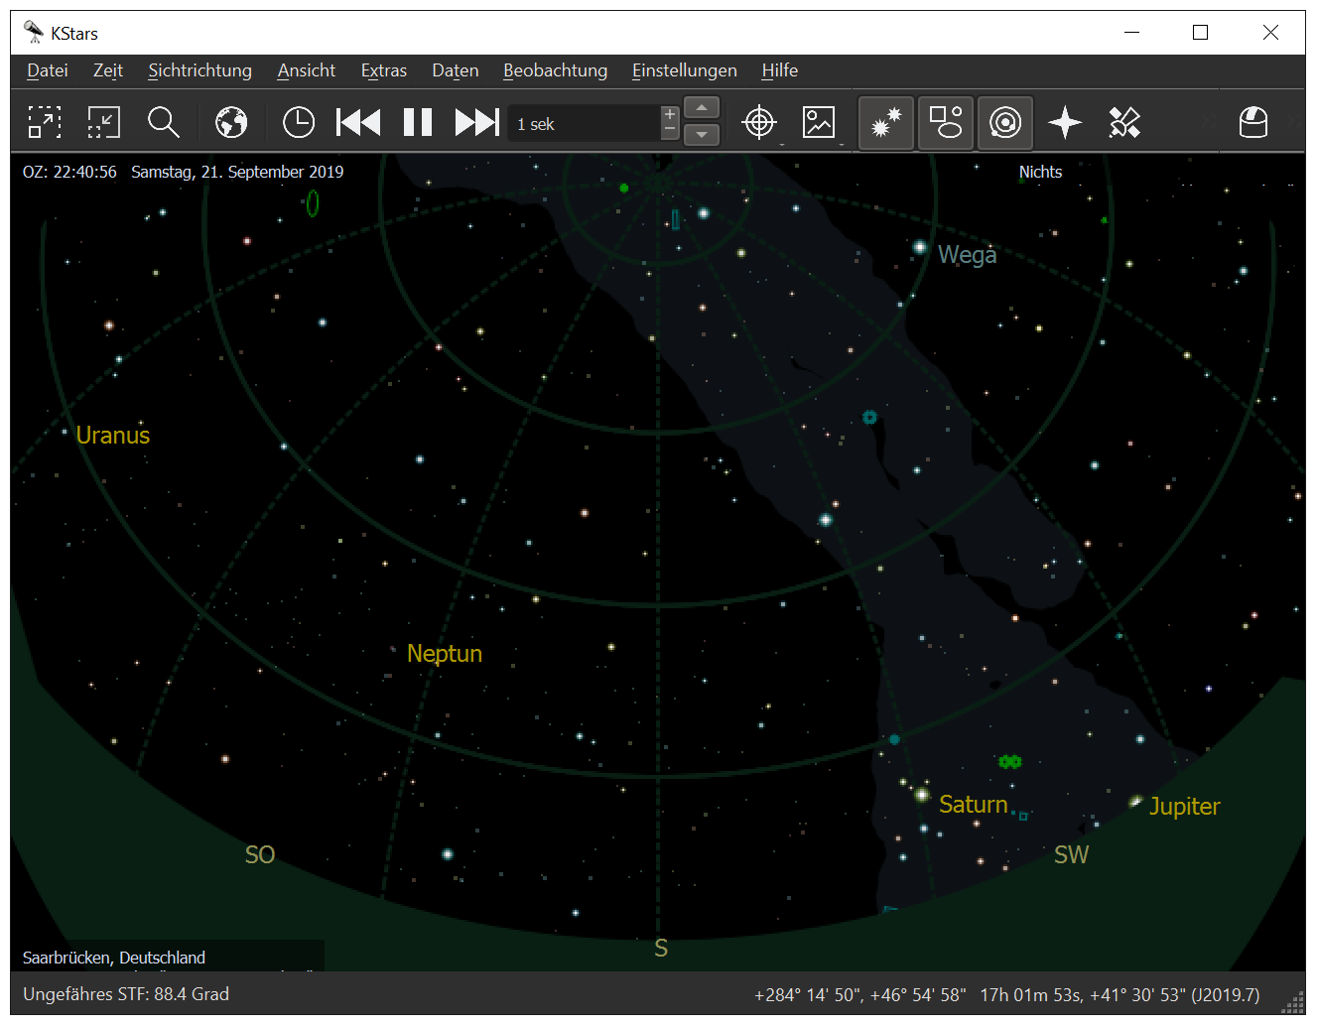Viewport: 1317px width, 1026px height.
Task: Open the Ansicht menu
Action: point(307,70)
